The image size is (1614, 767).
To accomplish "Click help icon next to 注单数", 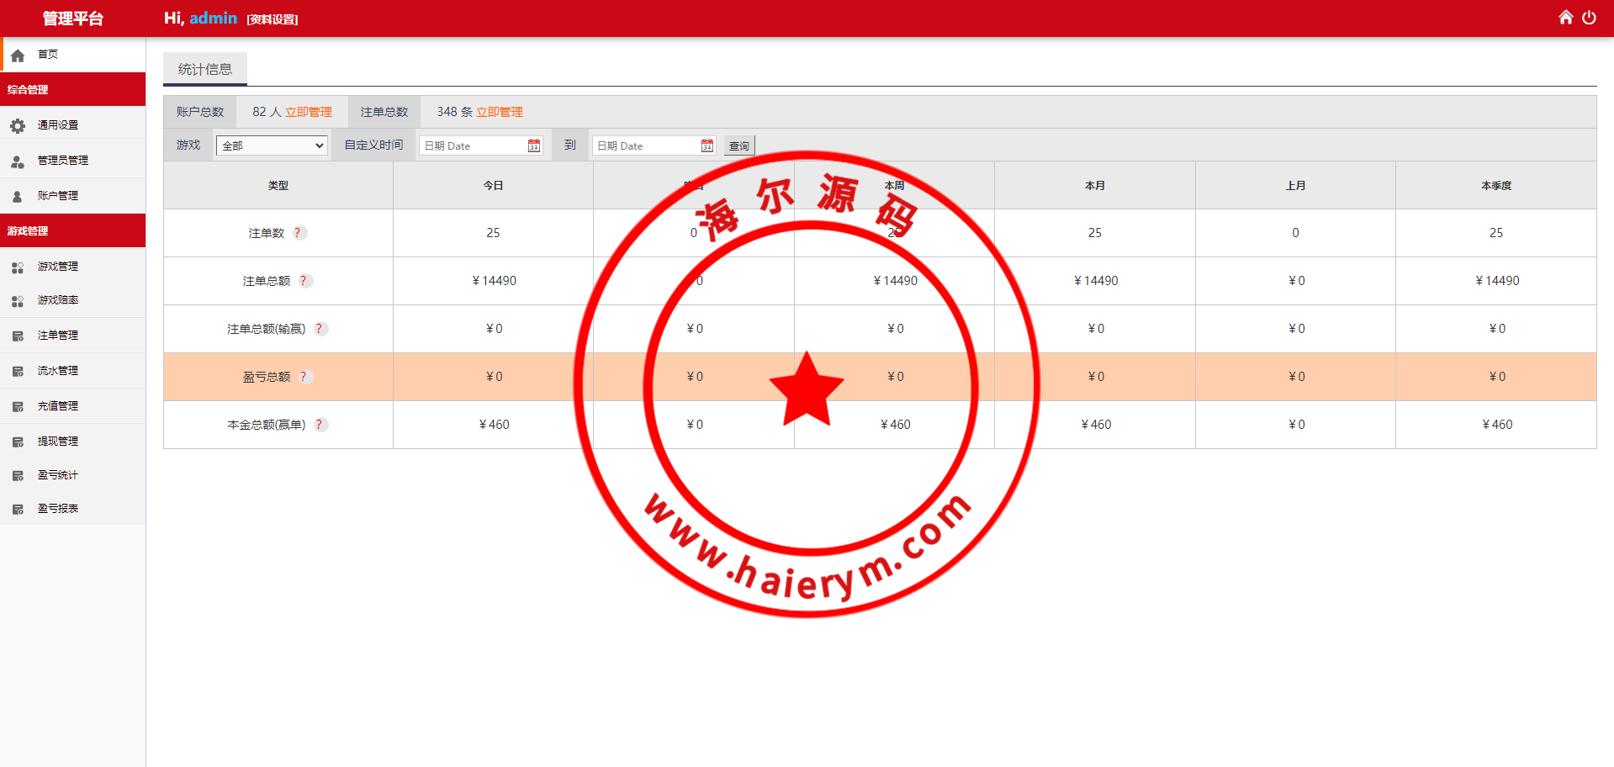I will [x=299, y=233].
